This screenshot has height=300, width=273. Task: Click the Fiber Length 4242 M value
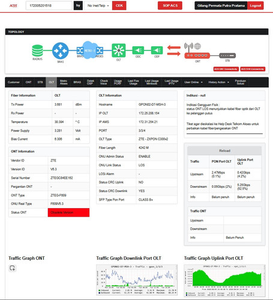tap(143, 148)
